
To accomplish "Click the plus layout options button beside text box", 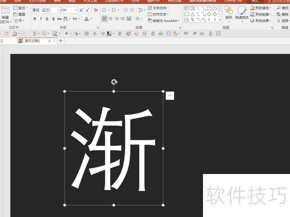I will (170, 96).
